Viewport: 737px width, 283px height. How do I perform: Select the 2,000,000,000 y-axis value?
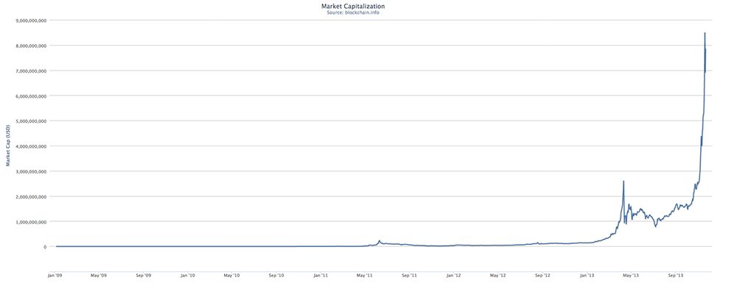coord(31,197)
